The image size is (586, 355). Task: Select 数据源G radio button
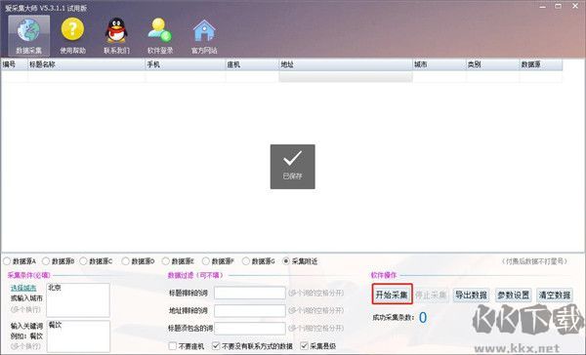tap(246, 261)
